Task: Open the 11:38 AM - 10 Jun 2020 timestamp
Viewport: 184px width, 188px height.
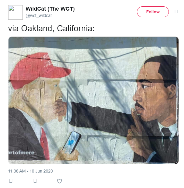Action: (x=30, y=171)
